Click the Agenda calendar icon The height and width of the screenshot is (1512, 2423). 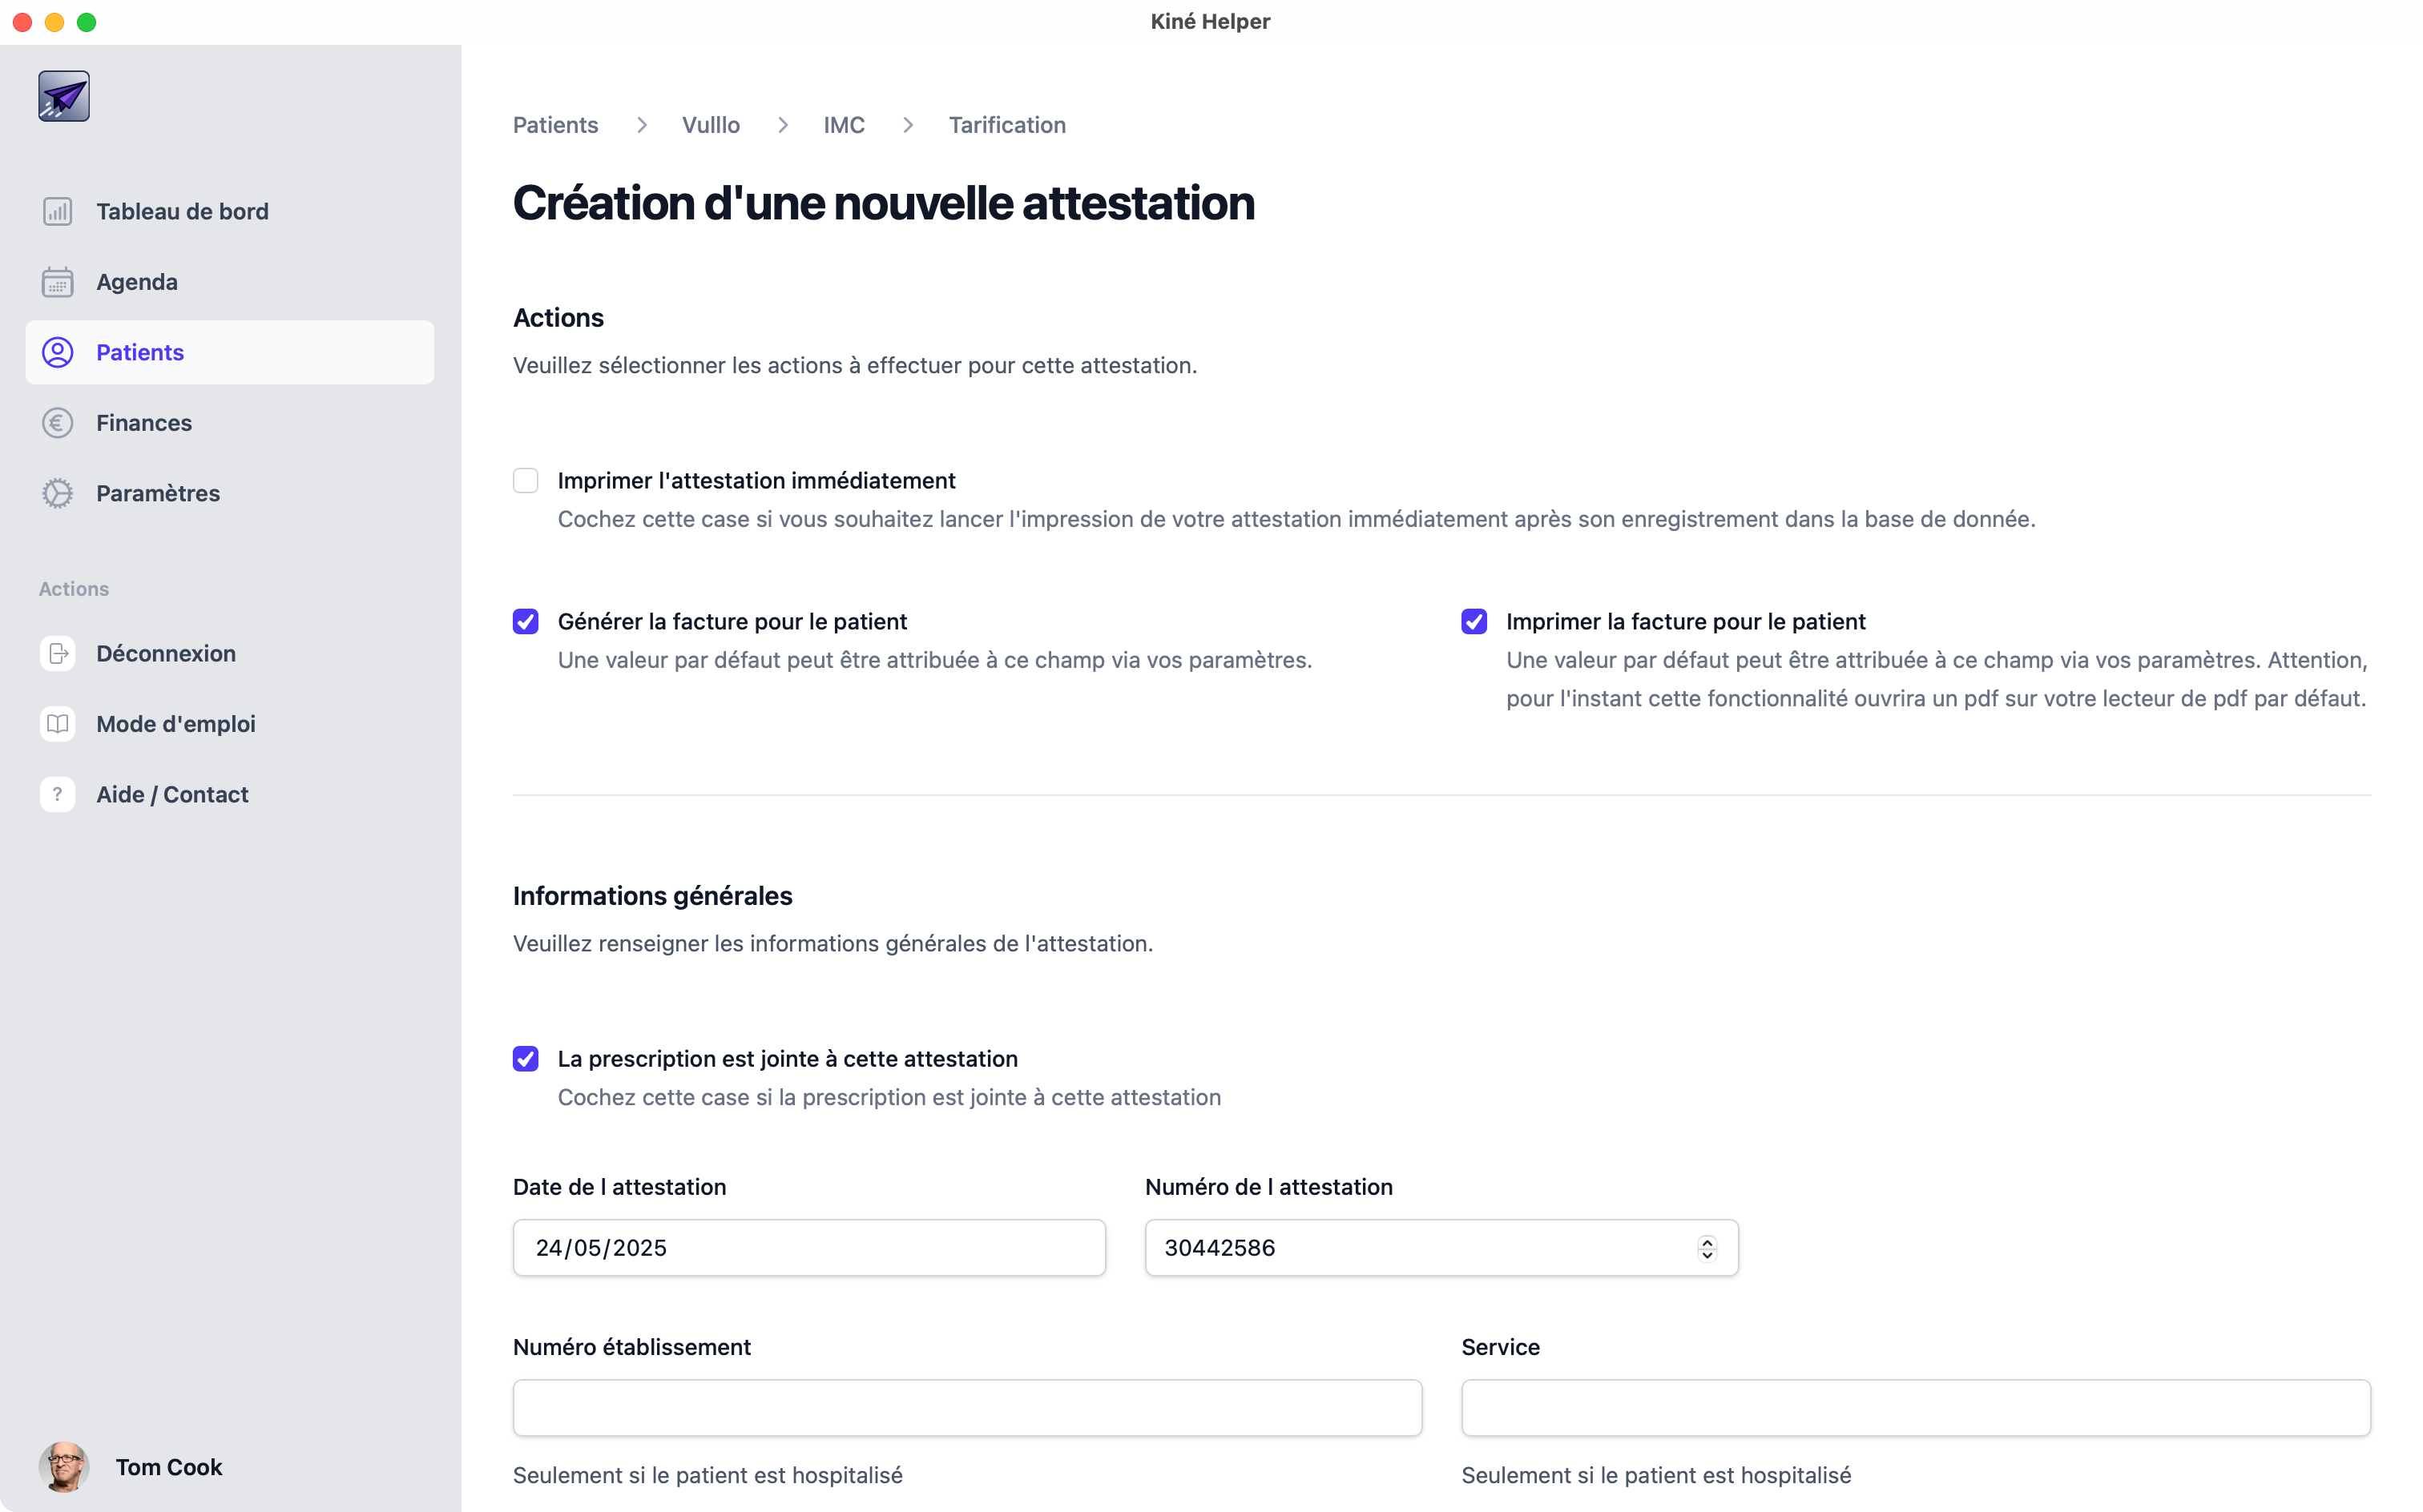click(58, 282)
